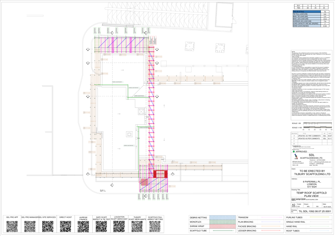Select the SDL Scaffold Design logo
The image size is (335, 236).
[x=296, y=156]
